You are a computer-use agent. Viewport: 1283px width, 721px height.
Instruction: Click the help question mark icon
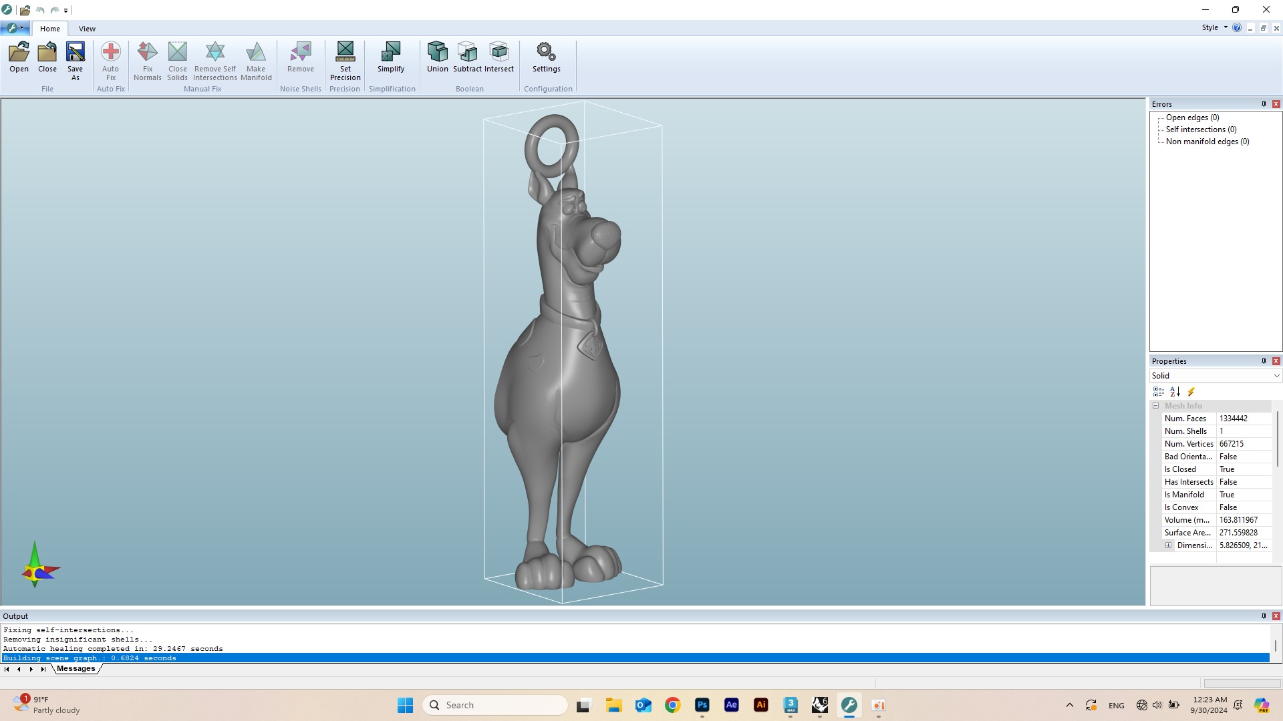(x=1237, y=27)
